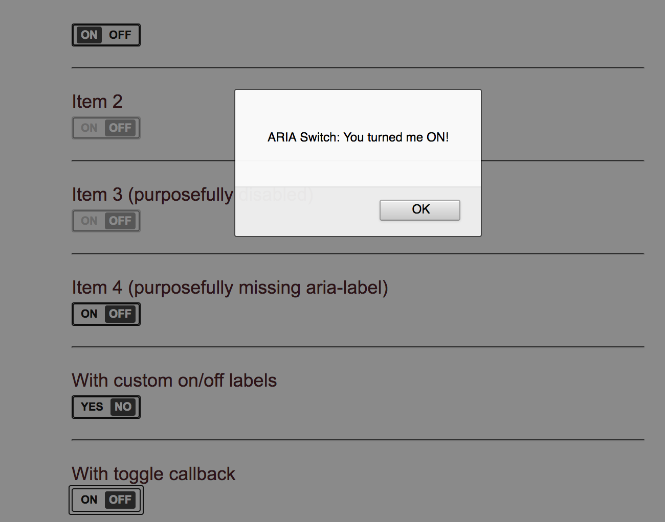Toggle the Item 4 missing aria-label switch
This screenshot has width=665, height=522.
click(x=106, y=314)
